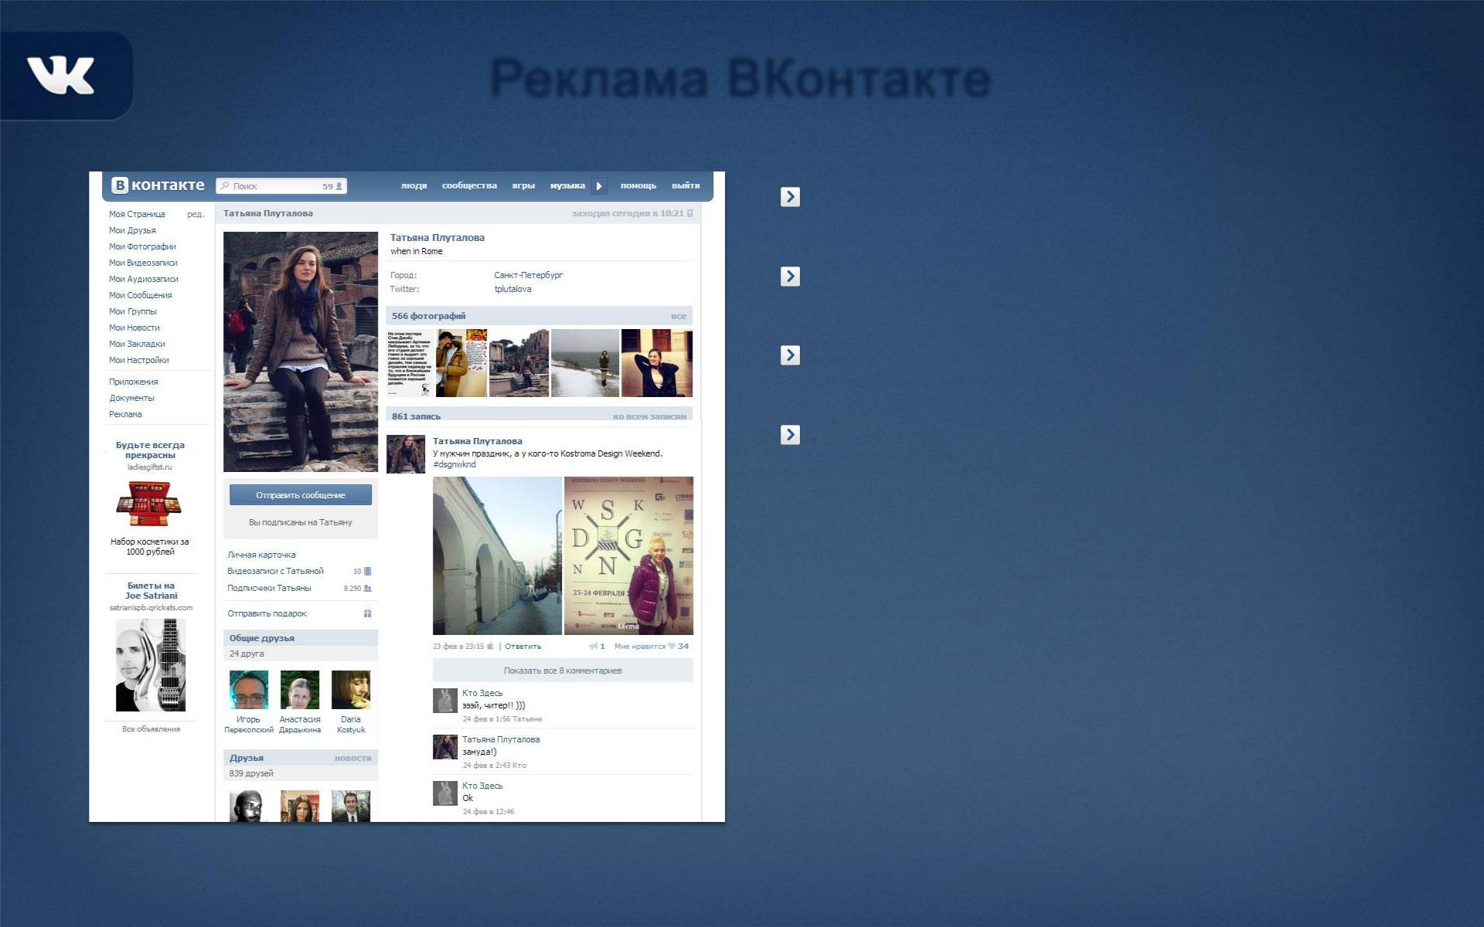Open Мои Видеозаписи in the sidebar

143,263
